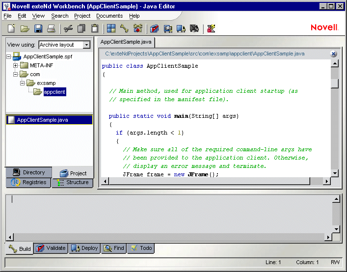The height and width of the screenshot is (272, 347).
Task: Click the 'public class AppClientSample' code line
Action: click(x=150, y=66)
